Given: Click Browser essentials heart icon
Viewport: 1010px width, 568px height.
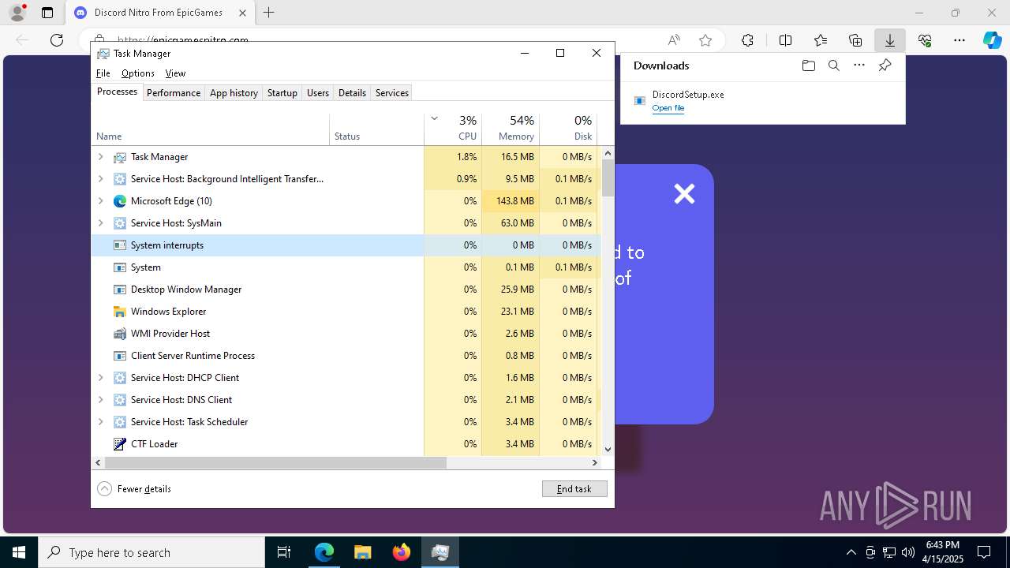Looking at the screenshot, I should pyautogui.click(x=925, y=40).
